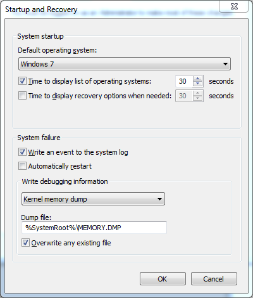The height and width of the screenshot is (298, 253).
Task: Uncheck Time to display list of operating systems
Action: (x=22, y=81)
